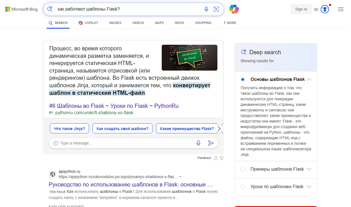Screen dimensions: 351x207
Task: Click the rewards points count 30
Action: point(316,9)
